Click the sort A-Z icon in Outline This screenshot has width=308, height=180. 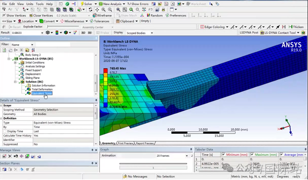click(x=33, y=50)
